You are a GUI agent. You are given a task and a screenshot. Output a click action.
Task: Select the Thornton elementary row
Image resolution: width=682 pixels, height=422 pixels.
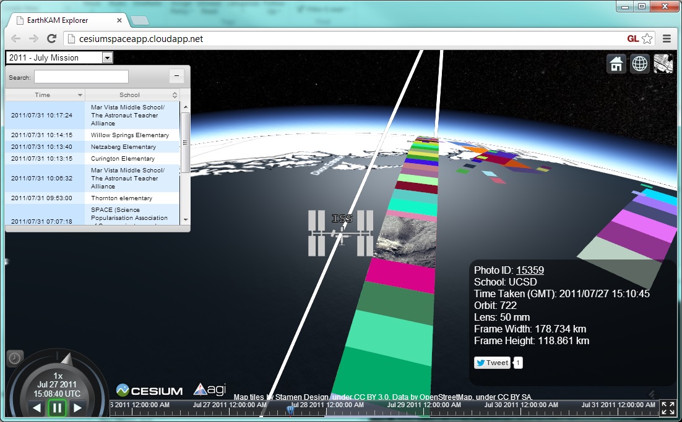(92, 198)
